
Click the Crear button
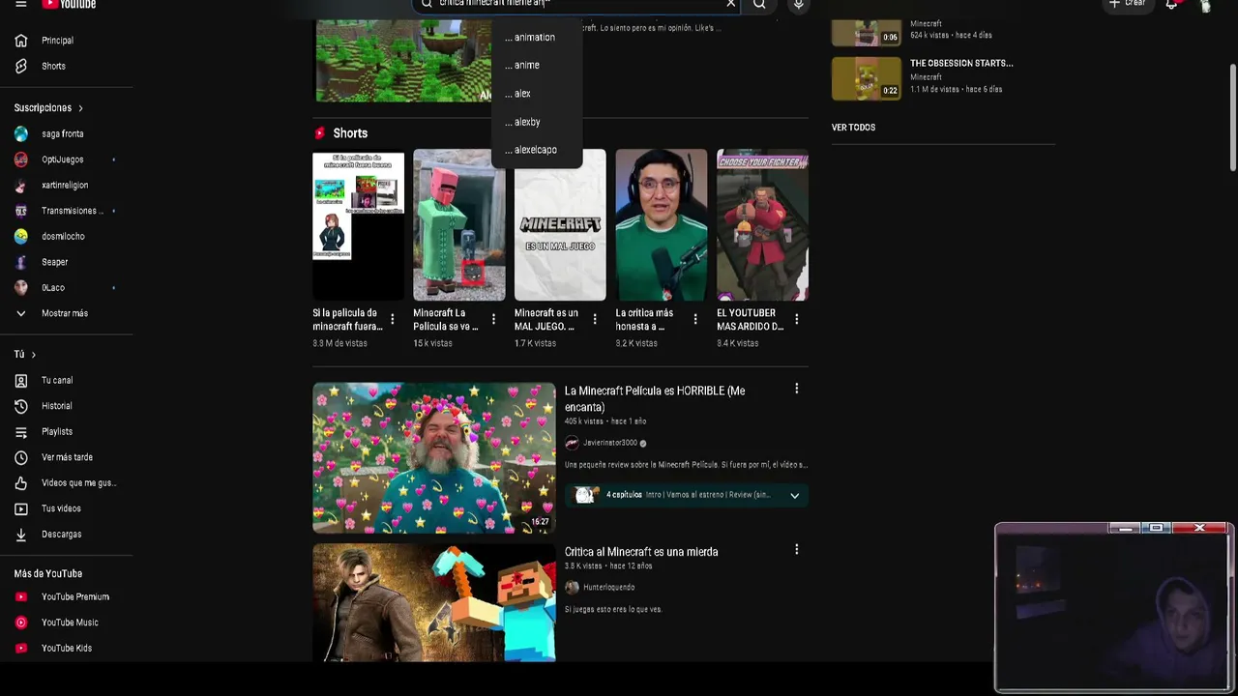[x=1128, y=4]
